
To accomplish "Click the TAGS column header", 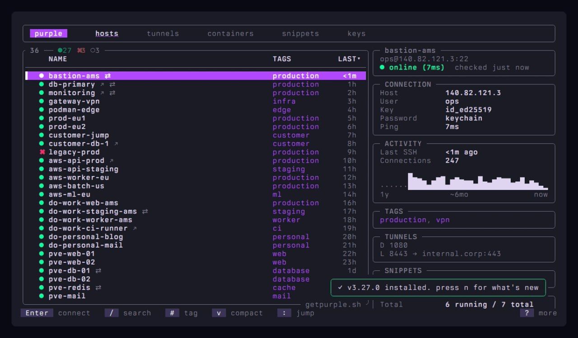I will pos(282,59).
